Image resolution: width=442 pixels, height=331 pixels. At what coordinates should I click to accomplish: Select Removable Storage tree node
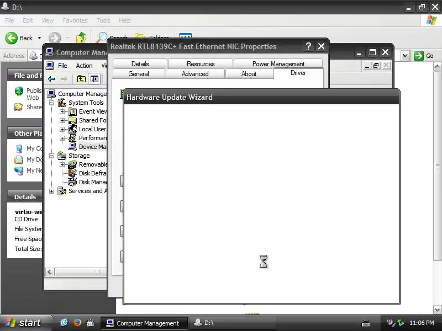(x=93, y=164)
